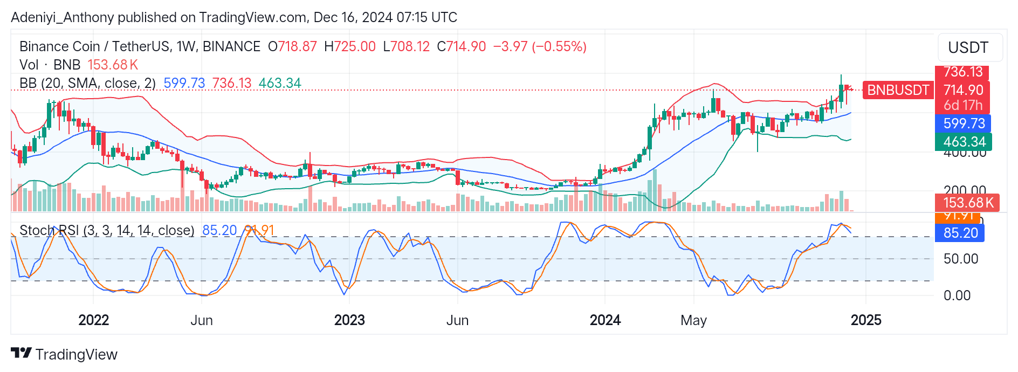Click the Adeniyi_Anthony publisher caption
The width and height of the screenshot is (1018, 372).
[x=234, y=17]
